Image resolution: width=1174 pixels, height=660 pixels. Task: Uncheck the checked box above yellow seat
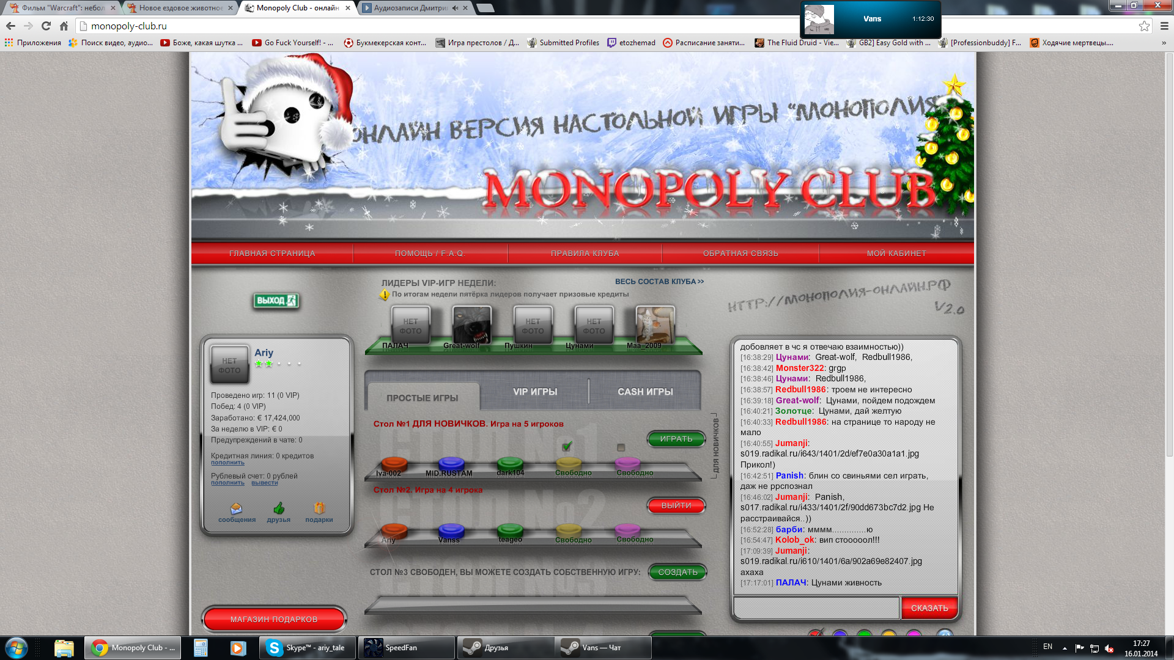point(567,446)
